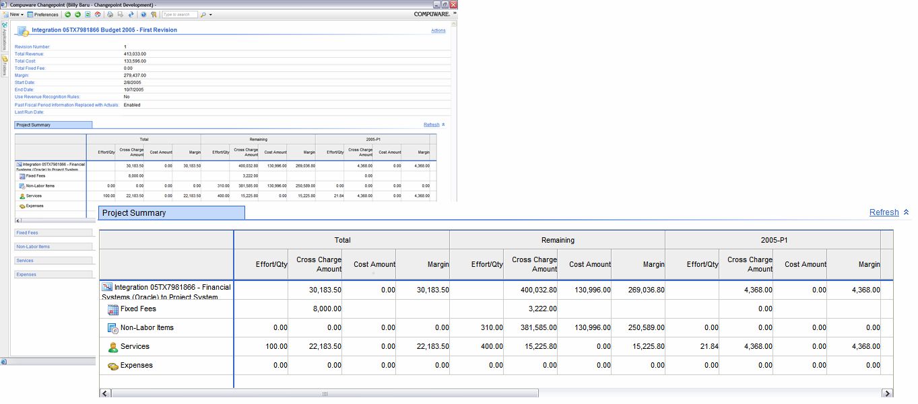Open the Applications side tab
Screen dimensions: 918x404
(4, 36)
